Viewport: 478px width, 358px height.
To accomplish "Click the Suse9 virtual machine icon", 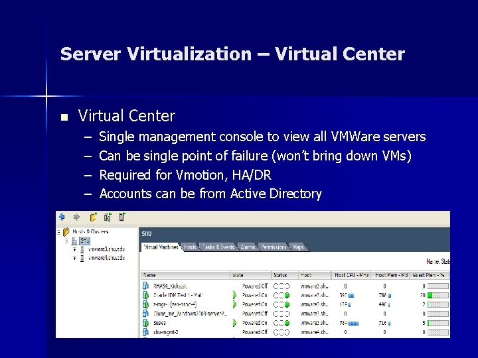I will 145,323.
